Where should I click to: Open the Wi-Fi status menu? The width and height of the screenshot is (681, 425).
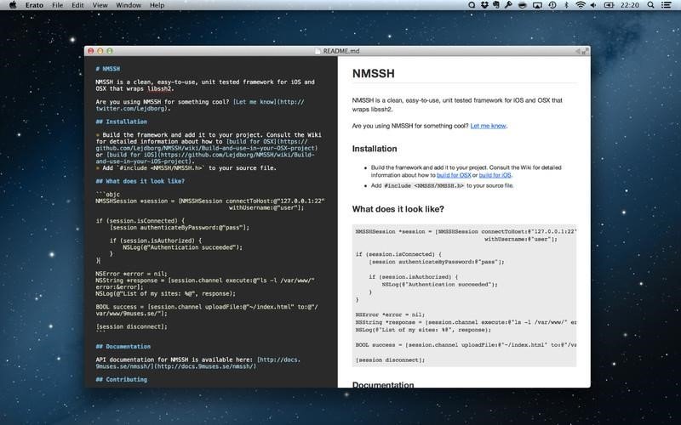click(581, 5)
